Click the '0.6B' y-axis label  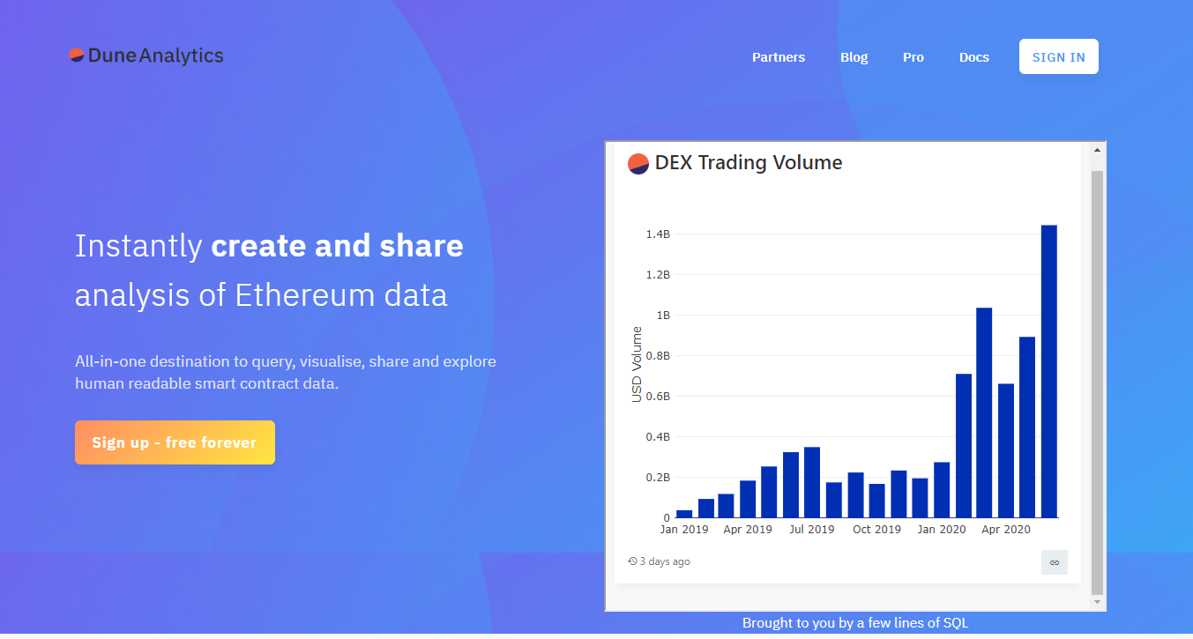coord(658,397)
